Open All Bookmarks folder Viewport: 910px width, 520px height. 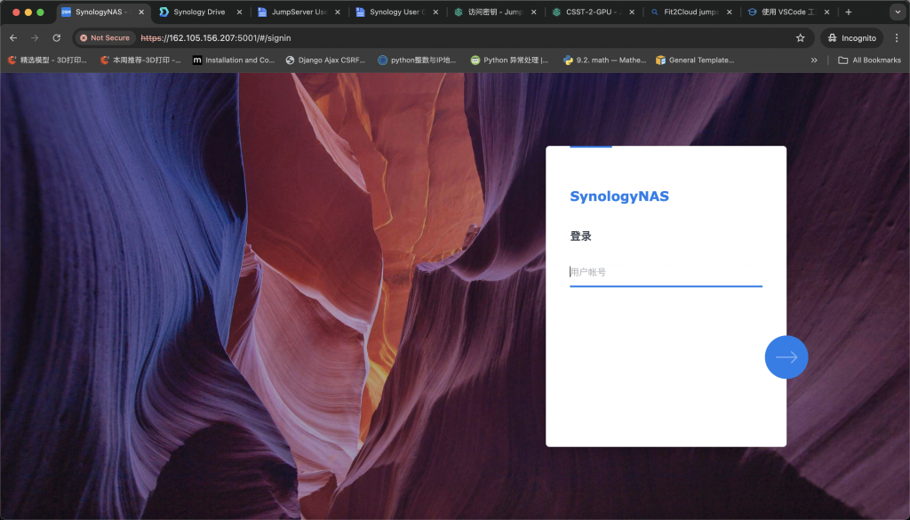(x=868, y=60)
